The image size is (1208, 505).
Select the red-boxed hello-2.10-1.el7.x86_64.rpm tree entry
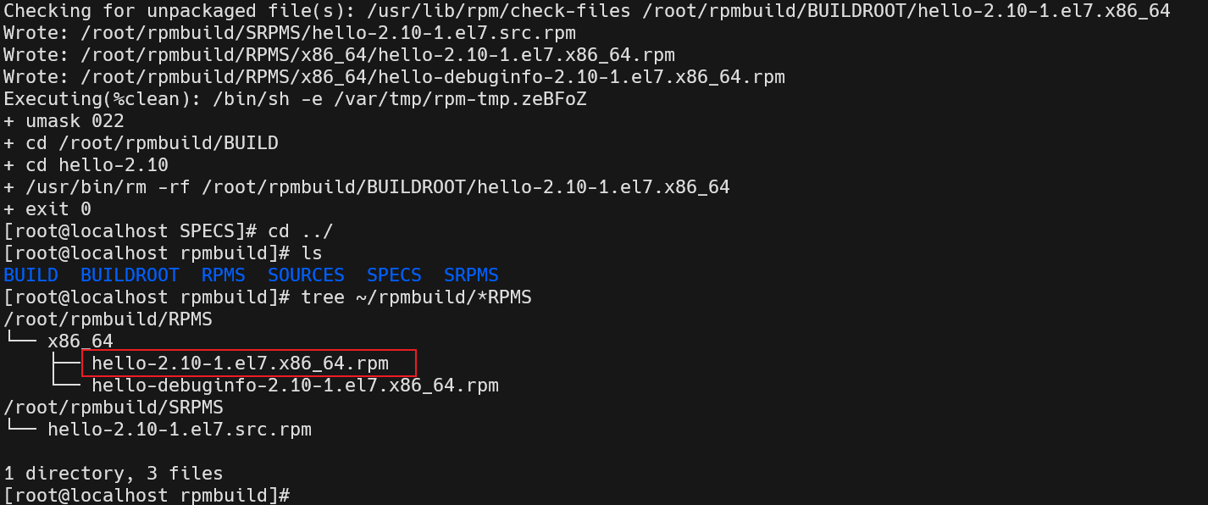241,363
